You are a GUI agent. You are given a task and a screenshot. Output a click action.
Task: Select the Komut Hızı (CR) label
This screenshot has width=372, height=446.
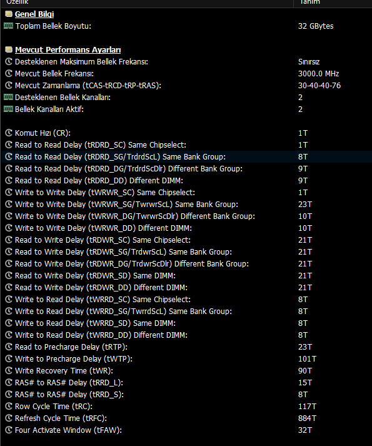[x=43, y=133]
